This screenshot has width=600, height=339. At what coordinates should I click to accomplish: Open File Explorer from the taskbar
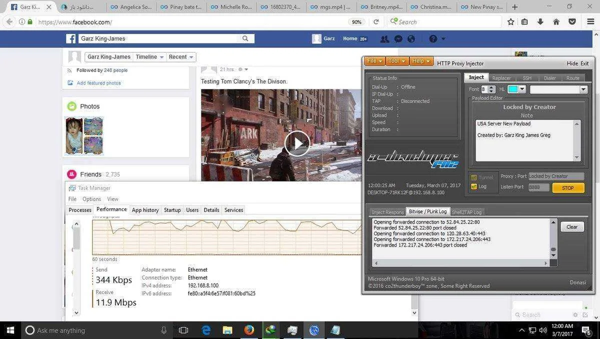pyautogui.click(x=227, y=330)
